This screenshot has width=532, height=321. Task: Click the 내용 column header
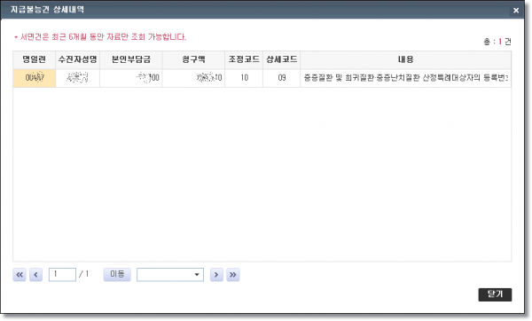[x=406, y=60]
